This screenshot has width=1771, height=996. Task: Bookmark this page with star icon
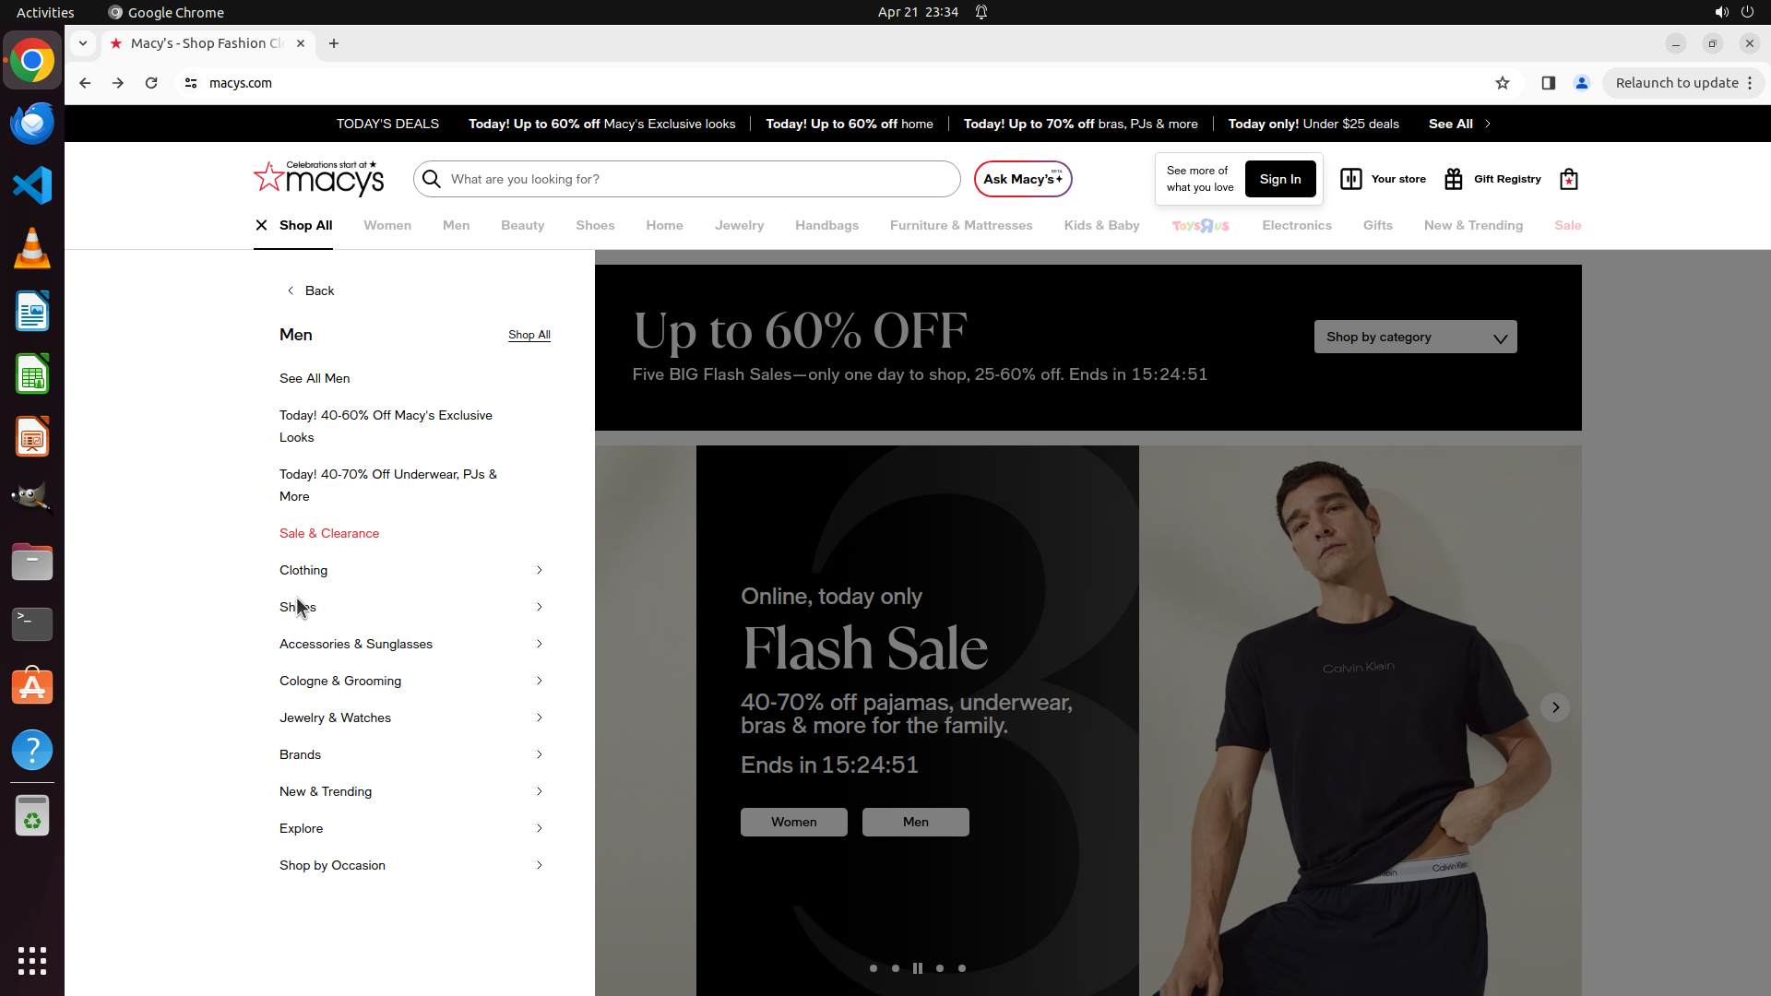pyautogui.click(x=1503, y=83)
